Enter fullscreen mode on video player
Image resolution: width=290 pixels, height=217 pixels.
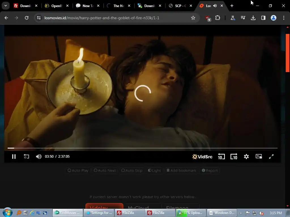point(271,157)
